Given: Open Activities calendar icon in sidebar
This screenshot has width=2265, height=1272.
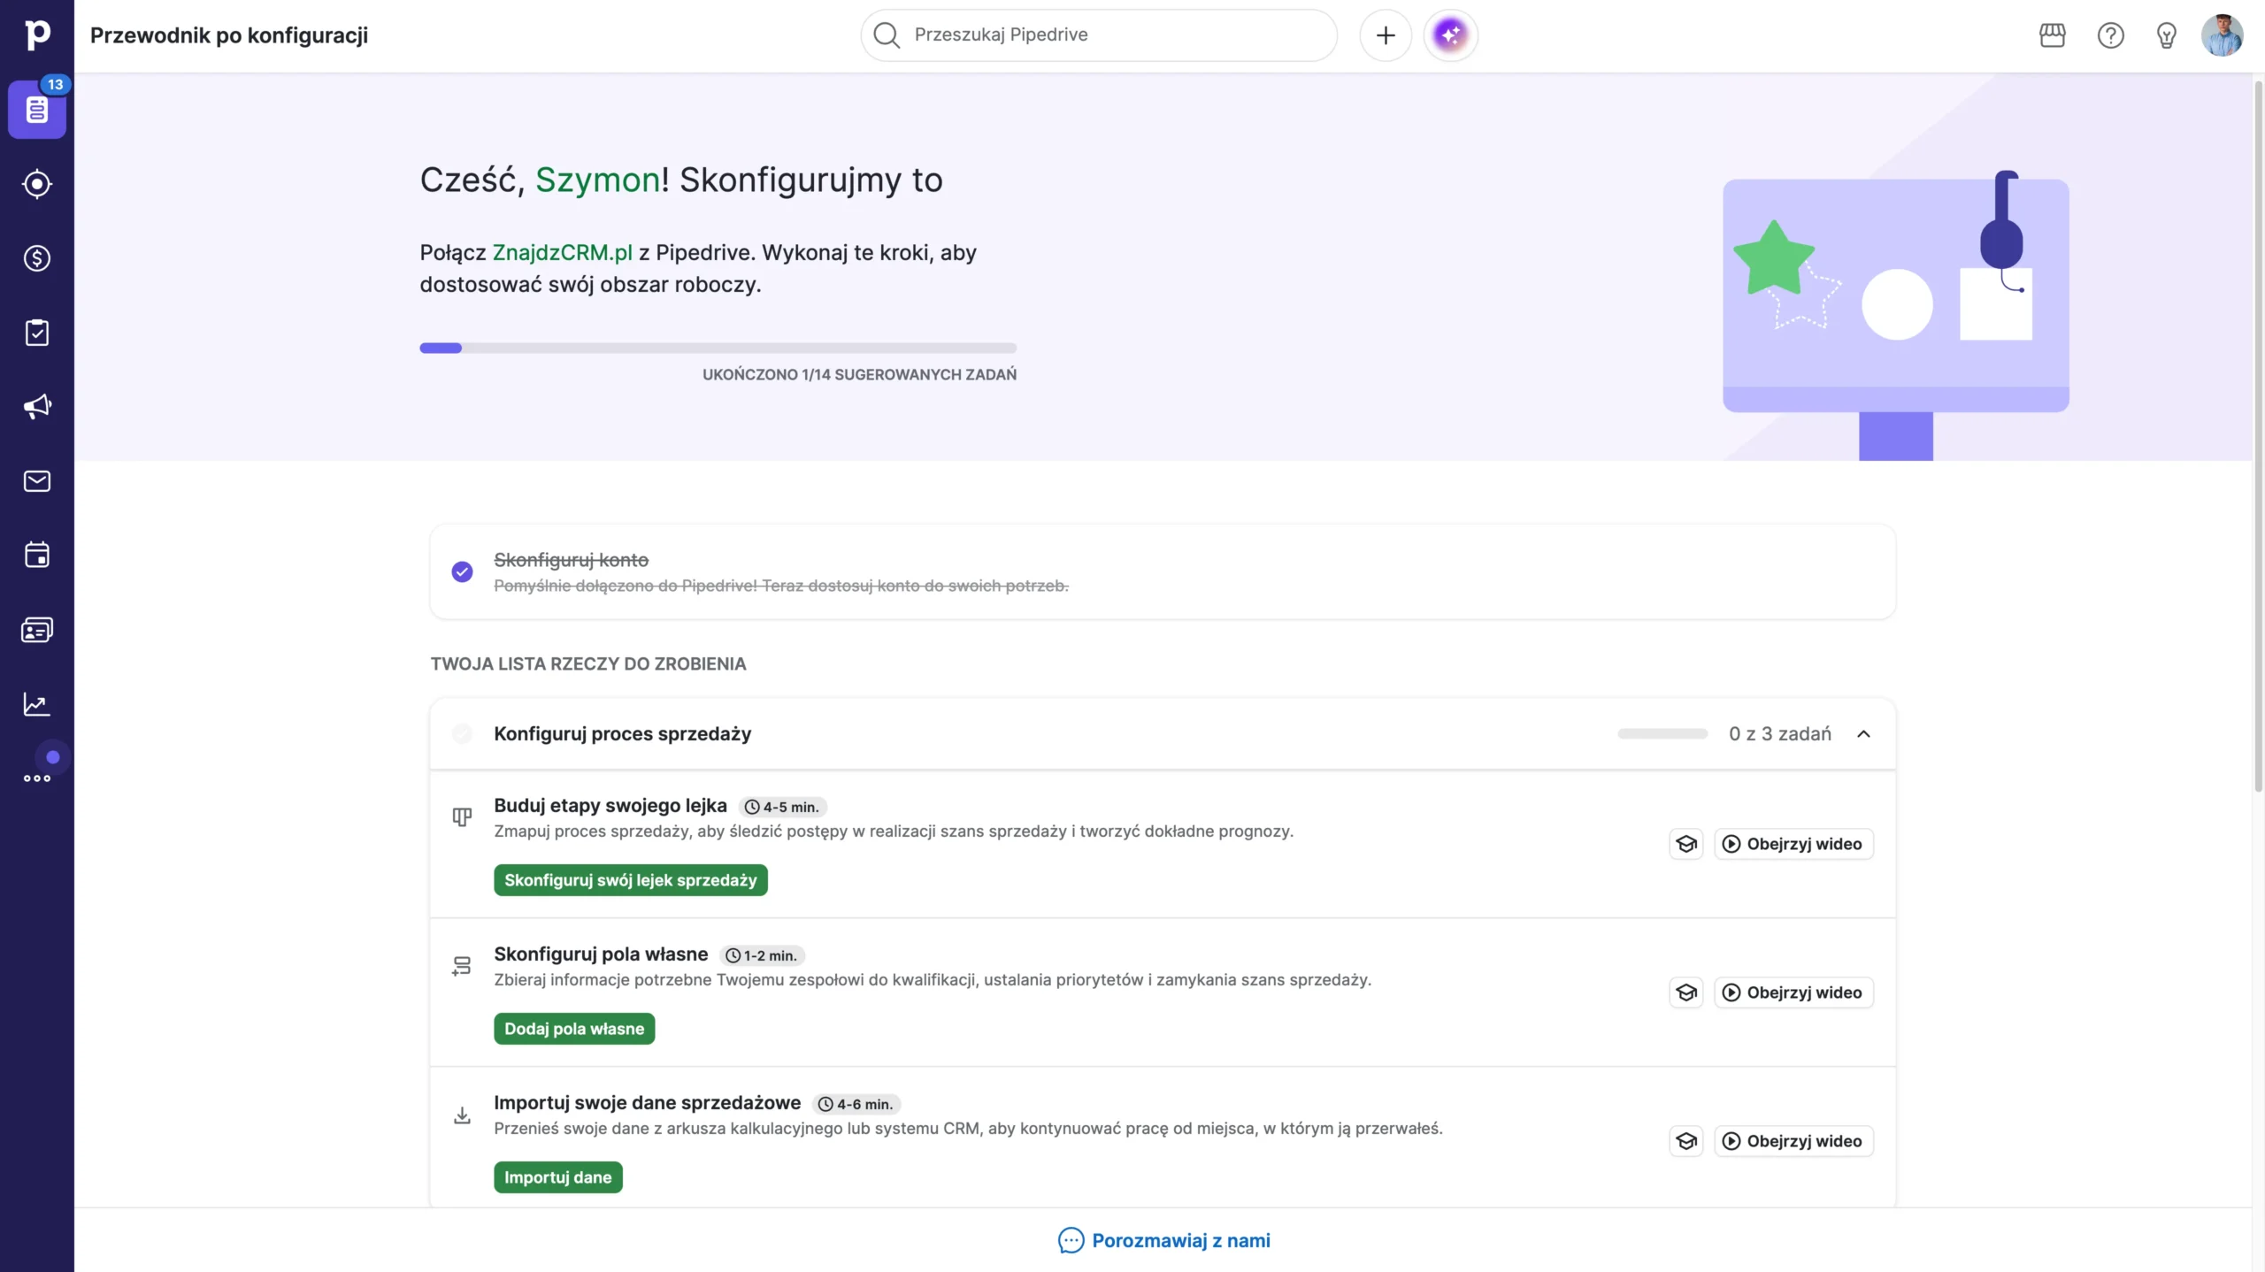Looking at the screenshot, I should click(37, 556).
